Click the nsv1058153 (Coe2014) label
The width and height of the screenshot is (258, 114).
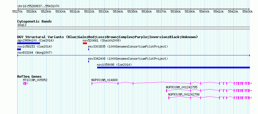pos(35,46)
